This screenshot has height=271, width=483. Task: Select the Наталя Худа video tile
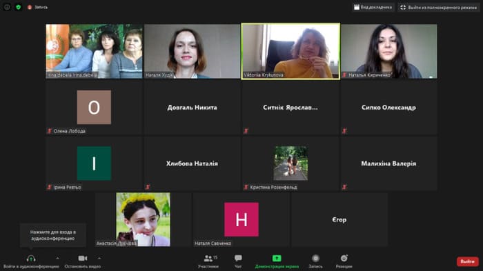pos(193,51)
